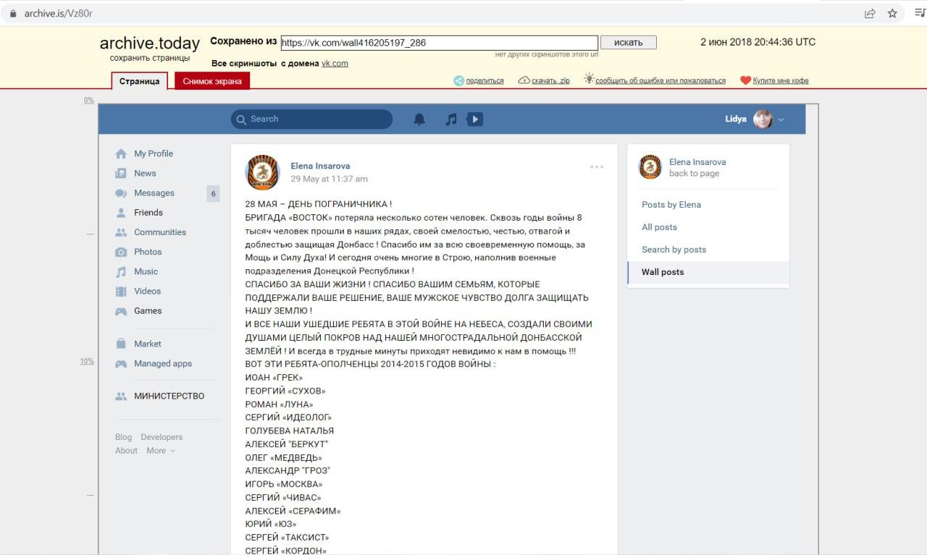Click the VK video player icon
The height and width of the screenshot is (555, 927).
coord(474,119)
